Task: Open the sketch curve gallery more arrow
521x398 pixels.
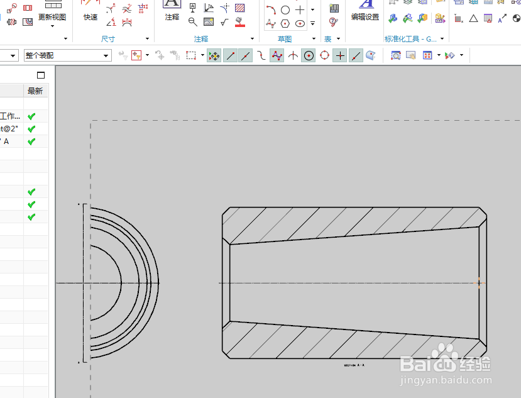Action: (x=313, y=23)
